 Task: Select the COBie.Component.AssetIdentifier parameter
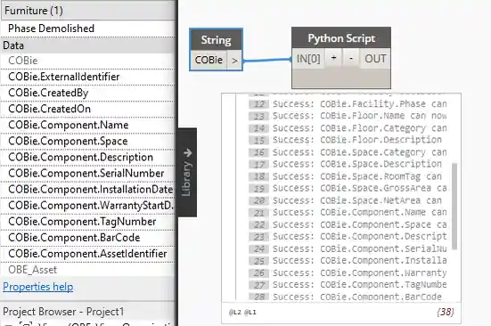[87, 254]
